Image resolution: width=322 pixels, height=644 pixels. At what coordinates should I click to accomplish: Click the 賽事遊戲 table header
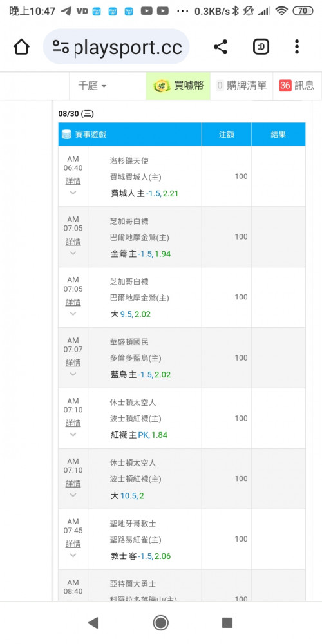pos(130,135)
